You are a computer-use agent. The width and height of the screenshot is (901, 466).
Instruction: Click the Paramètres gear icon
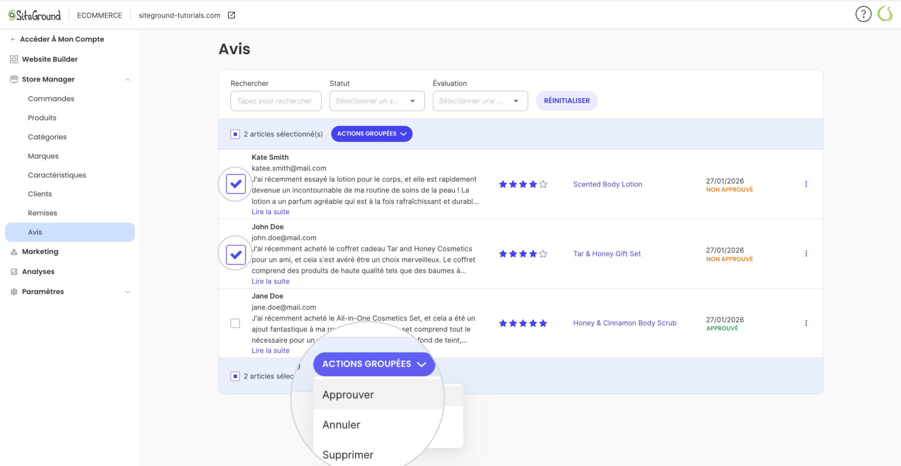coord(14,292)
